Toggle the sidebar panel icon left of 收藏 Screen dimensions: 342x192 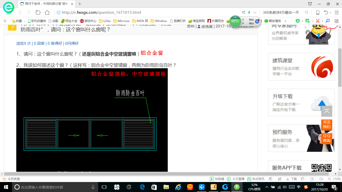point(5,21)
